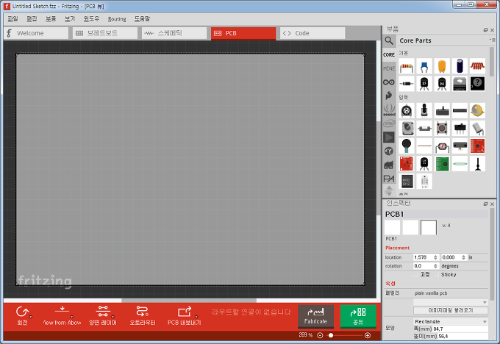Viewport: 500px width, 344px height.
Task: Click the PCB1 title field
Action: [436, 214]
